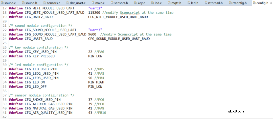This screenshot has width=273, height=119.
Task: Activate the config.h tab label
Action: point(262,3)
